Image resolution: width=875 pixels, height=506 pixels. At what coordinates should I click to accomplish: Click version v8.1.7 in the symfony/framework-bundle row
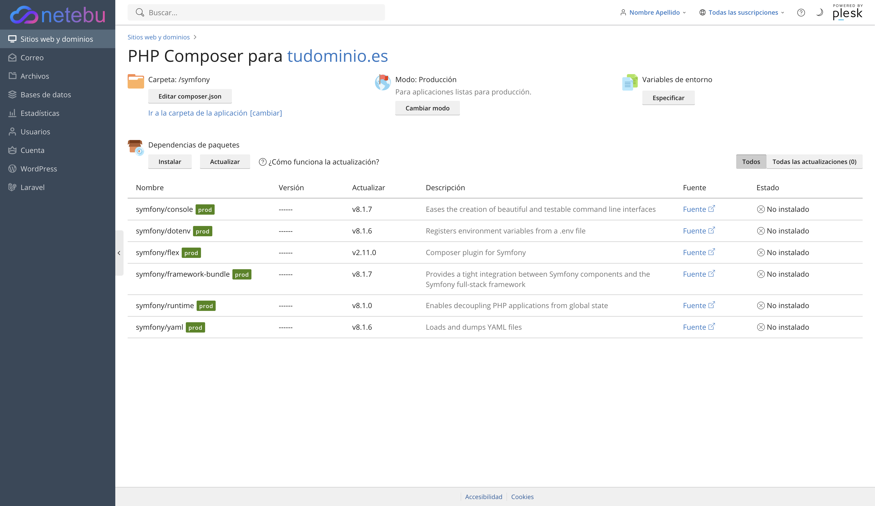click(x=362, y=274)
